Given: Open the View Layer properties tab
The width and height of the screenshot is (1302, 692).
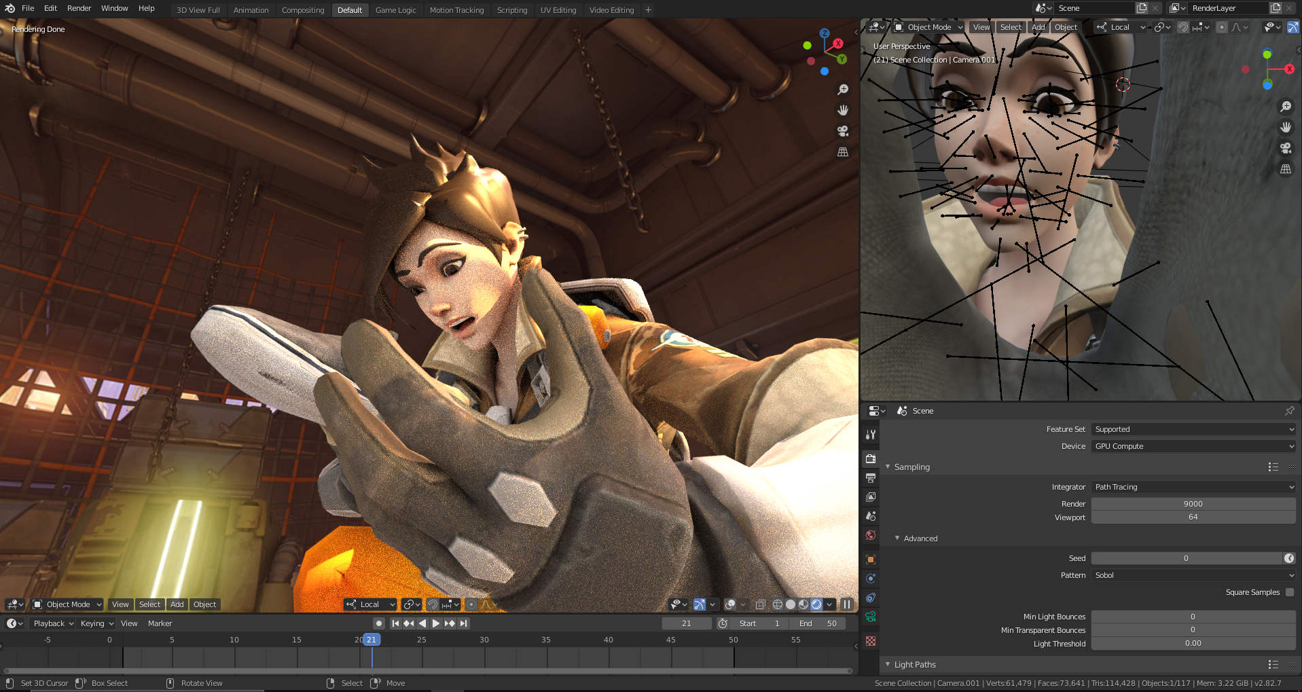Looking at the screenshot, I should (x=871, y=497).
